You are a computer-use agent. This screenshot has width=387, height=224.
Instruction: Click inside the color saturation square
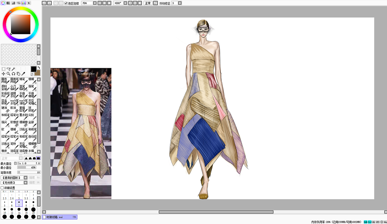21,24
